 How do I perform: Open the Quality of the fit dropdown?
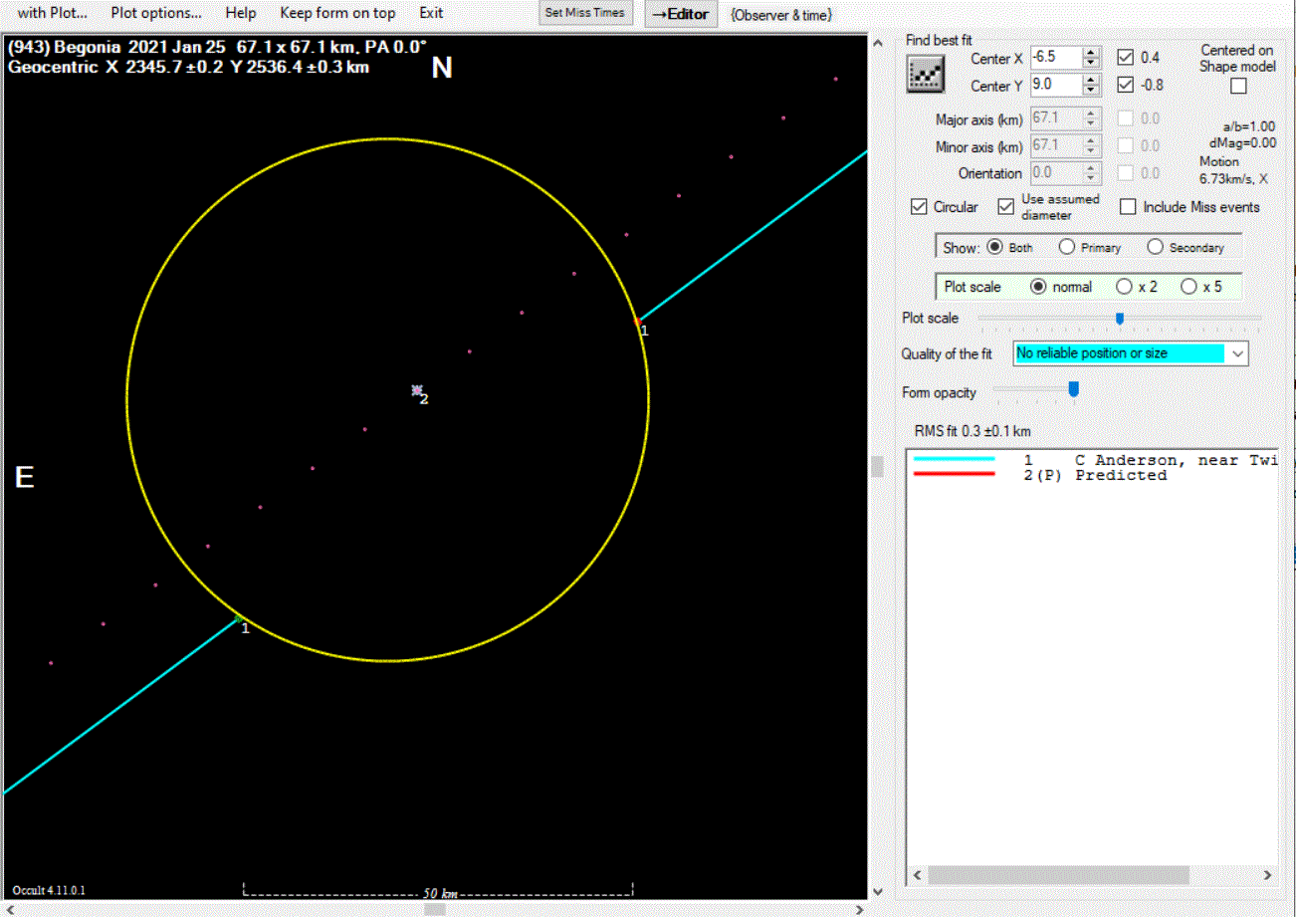tap(1237, 353)
